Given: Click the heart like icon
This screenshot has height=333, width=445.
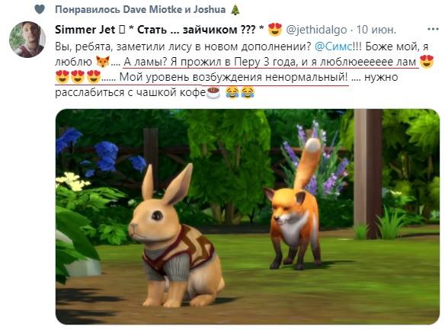Looking at the screenshot, I should click(x=40, y=9).
